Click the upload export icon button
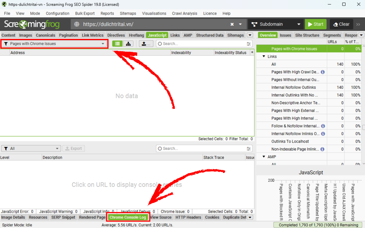The image size is (365, 228). coord(146,44)
